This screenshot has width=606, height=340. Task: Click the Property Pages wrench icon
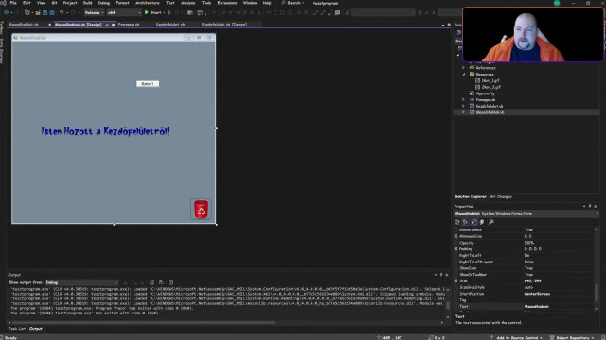491,222
